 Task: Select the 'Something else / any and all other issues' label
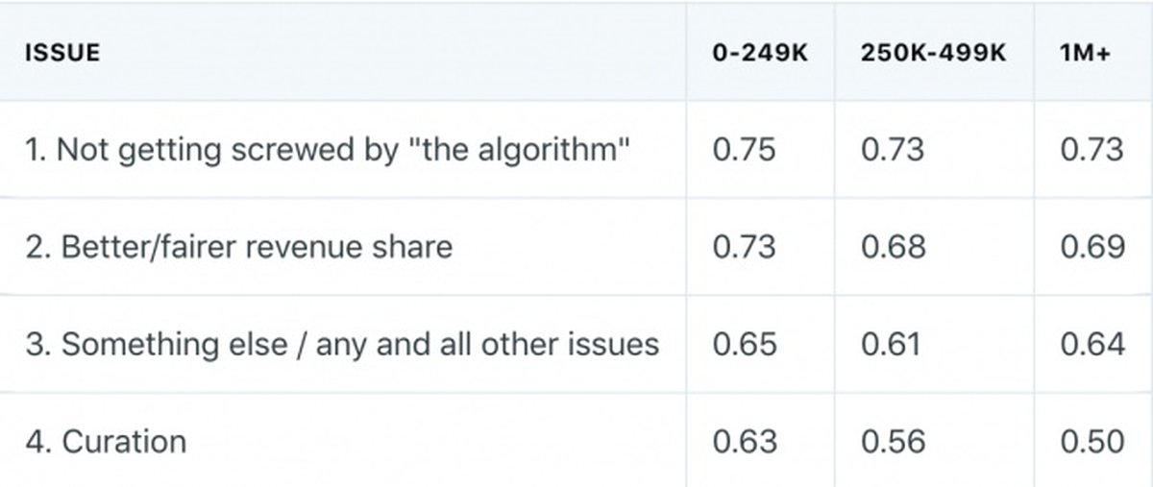(x=342, y=345)
